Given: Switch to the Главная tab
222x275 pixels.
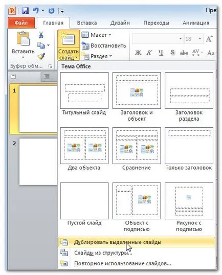Looking at the screenshot, I should pos(53,23).
